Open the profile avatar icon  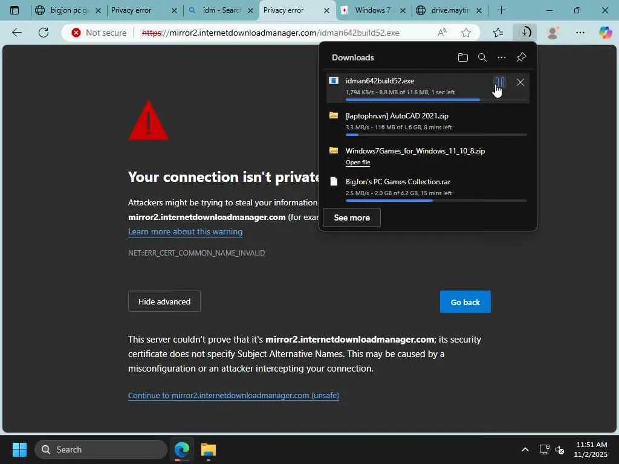(553, 33)
